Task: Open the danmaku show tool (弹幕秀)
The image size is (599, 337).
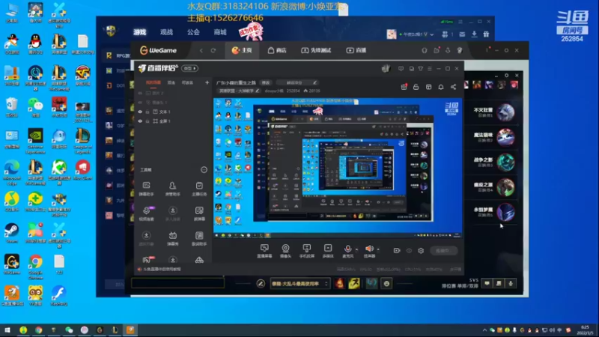Action: click(x=173, y=238)
